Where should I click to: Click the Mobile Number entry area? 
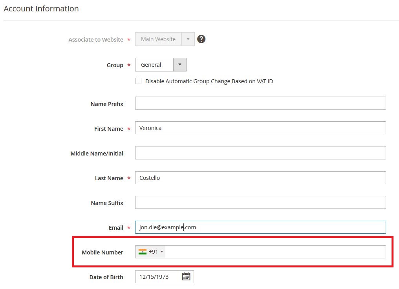[x=275, y=252]
